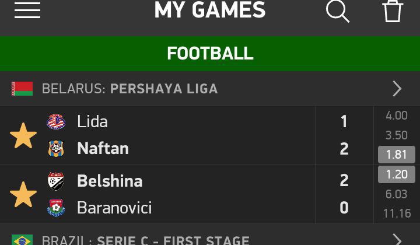Click the Baranovici team crest
Image resolution: width=420 pixels, height=245 pixels.
point(56,208)
